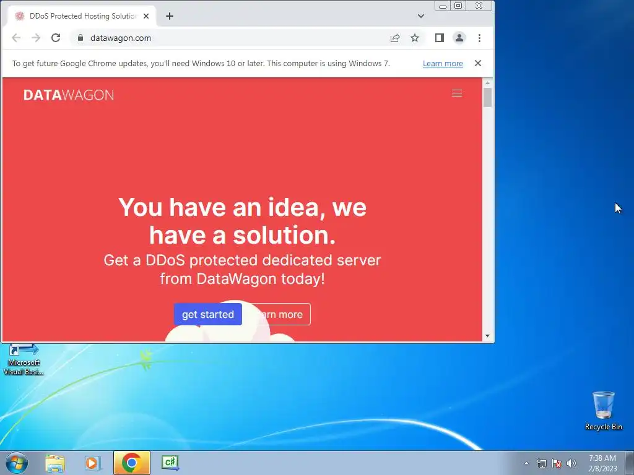Open Windows Explorer from the taskbar
Image resolution: width=634 pixels, height=475 pixels.
pos(55,463)
